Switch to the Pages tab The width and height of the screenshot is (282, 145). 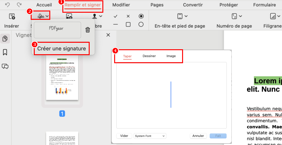[x=157, y=5]
